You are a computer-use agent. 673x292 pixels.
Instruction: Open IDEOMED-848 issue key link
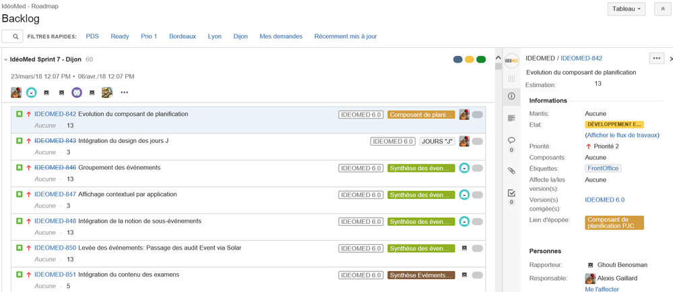pyautogui.click(x=55, y=221)
